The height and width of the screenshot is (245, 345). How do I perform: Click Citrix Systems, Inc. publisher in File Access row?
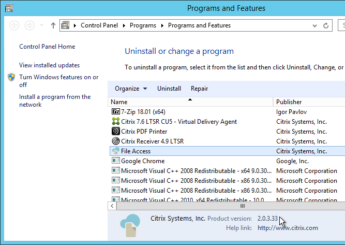point(302,151)
